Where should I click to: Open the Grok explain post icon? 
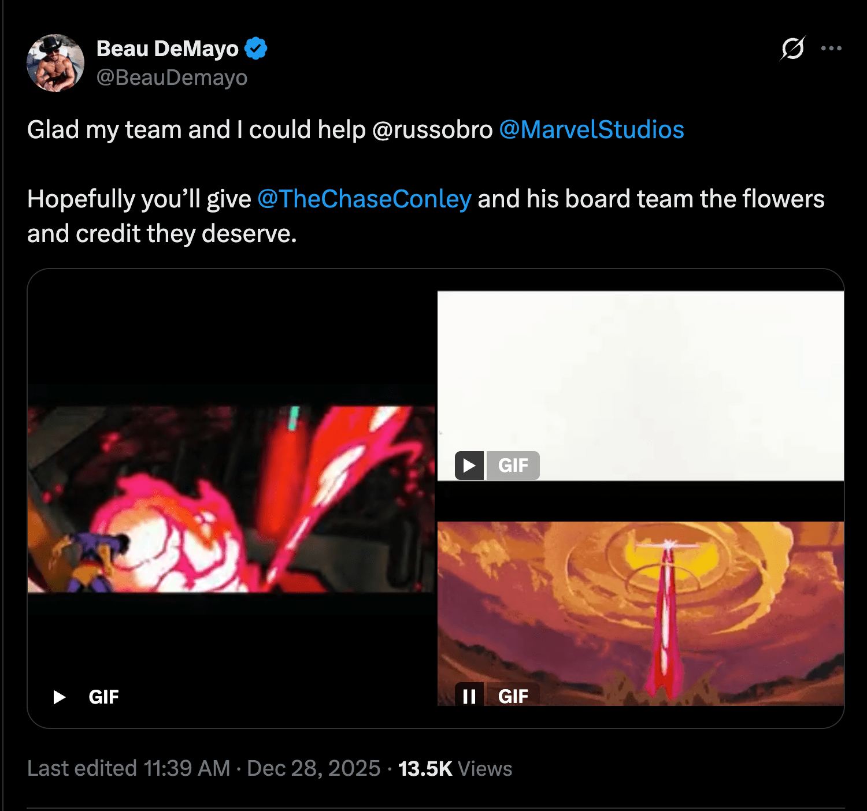click(x=792, y=49)
